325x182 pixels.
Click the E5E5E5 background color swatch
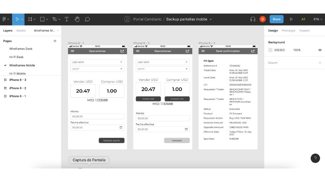coord(270,50)
